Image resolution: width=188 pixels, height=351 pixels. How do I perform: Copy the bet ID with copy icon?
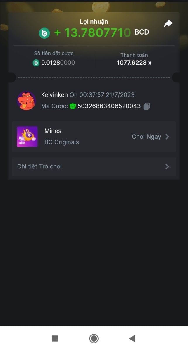point(147,106)
